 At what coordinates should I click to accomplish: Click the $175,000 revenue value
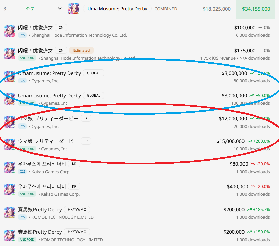(245, 51)
